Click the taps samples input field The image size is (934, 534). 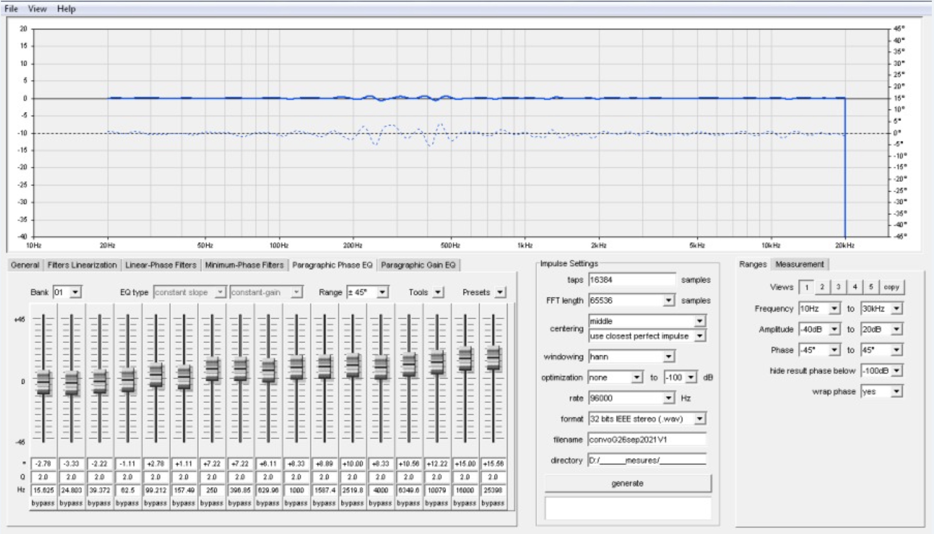tap(631, 280)
